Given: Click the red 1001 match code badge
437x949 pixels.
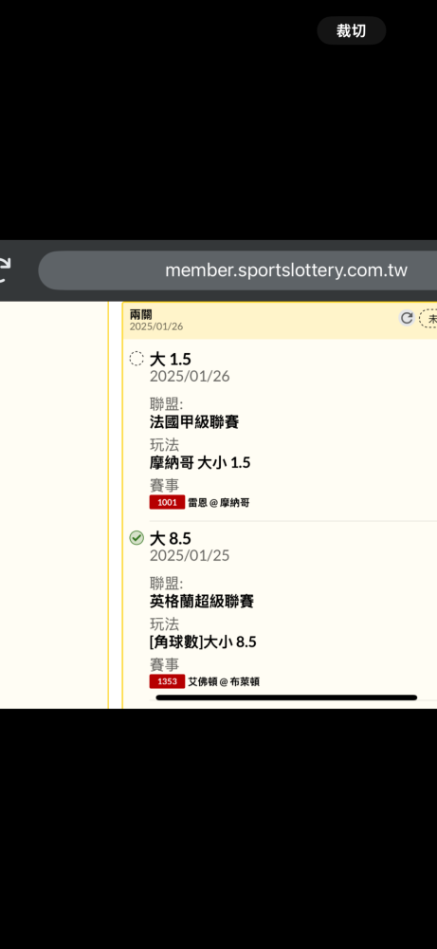Looking at the screenshot, I should [x=167, y=502].
